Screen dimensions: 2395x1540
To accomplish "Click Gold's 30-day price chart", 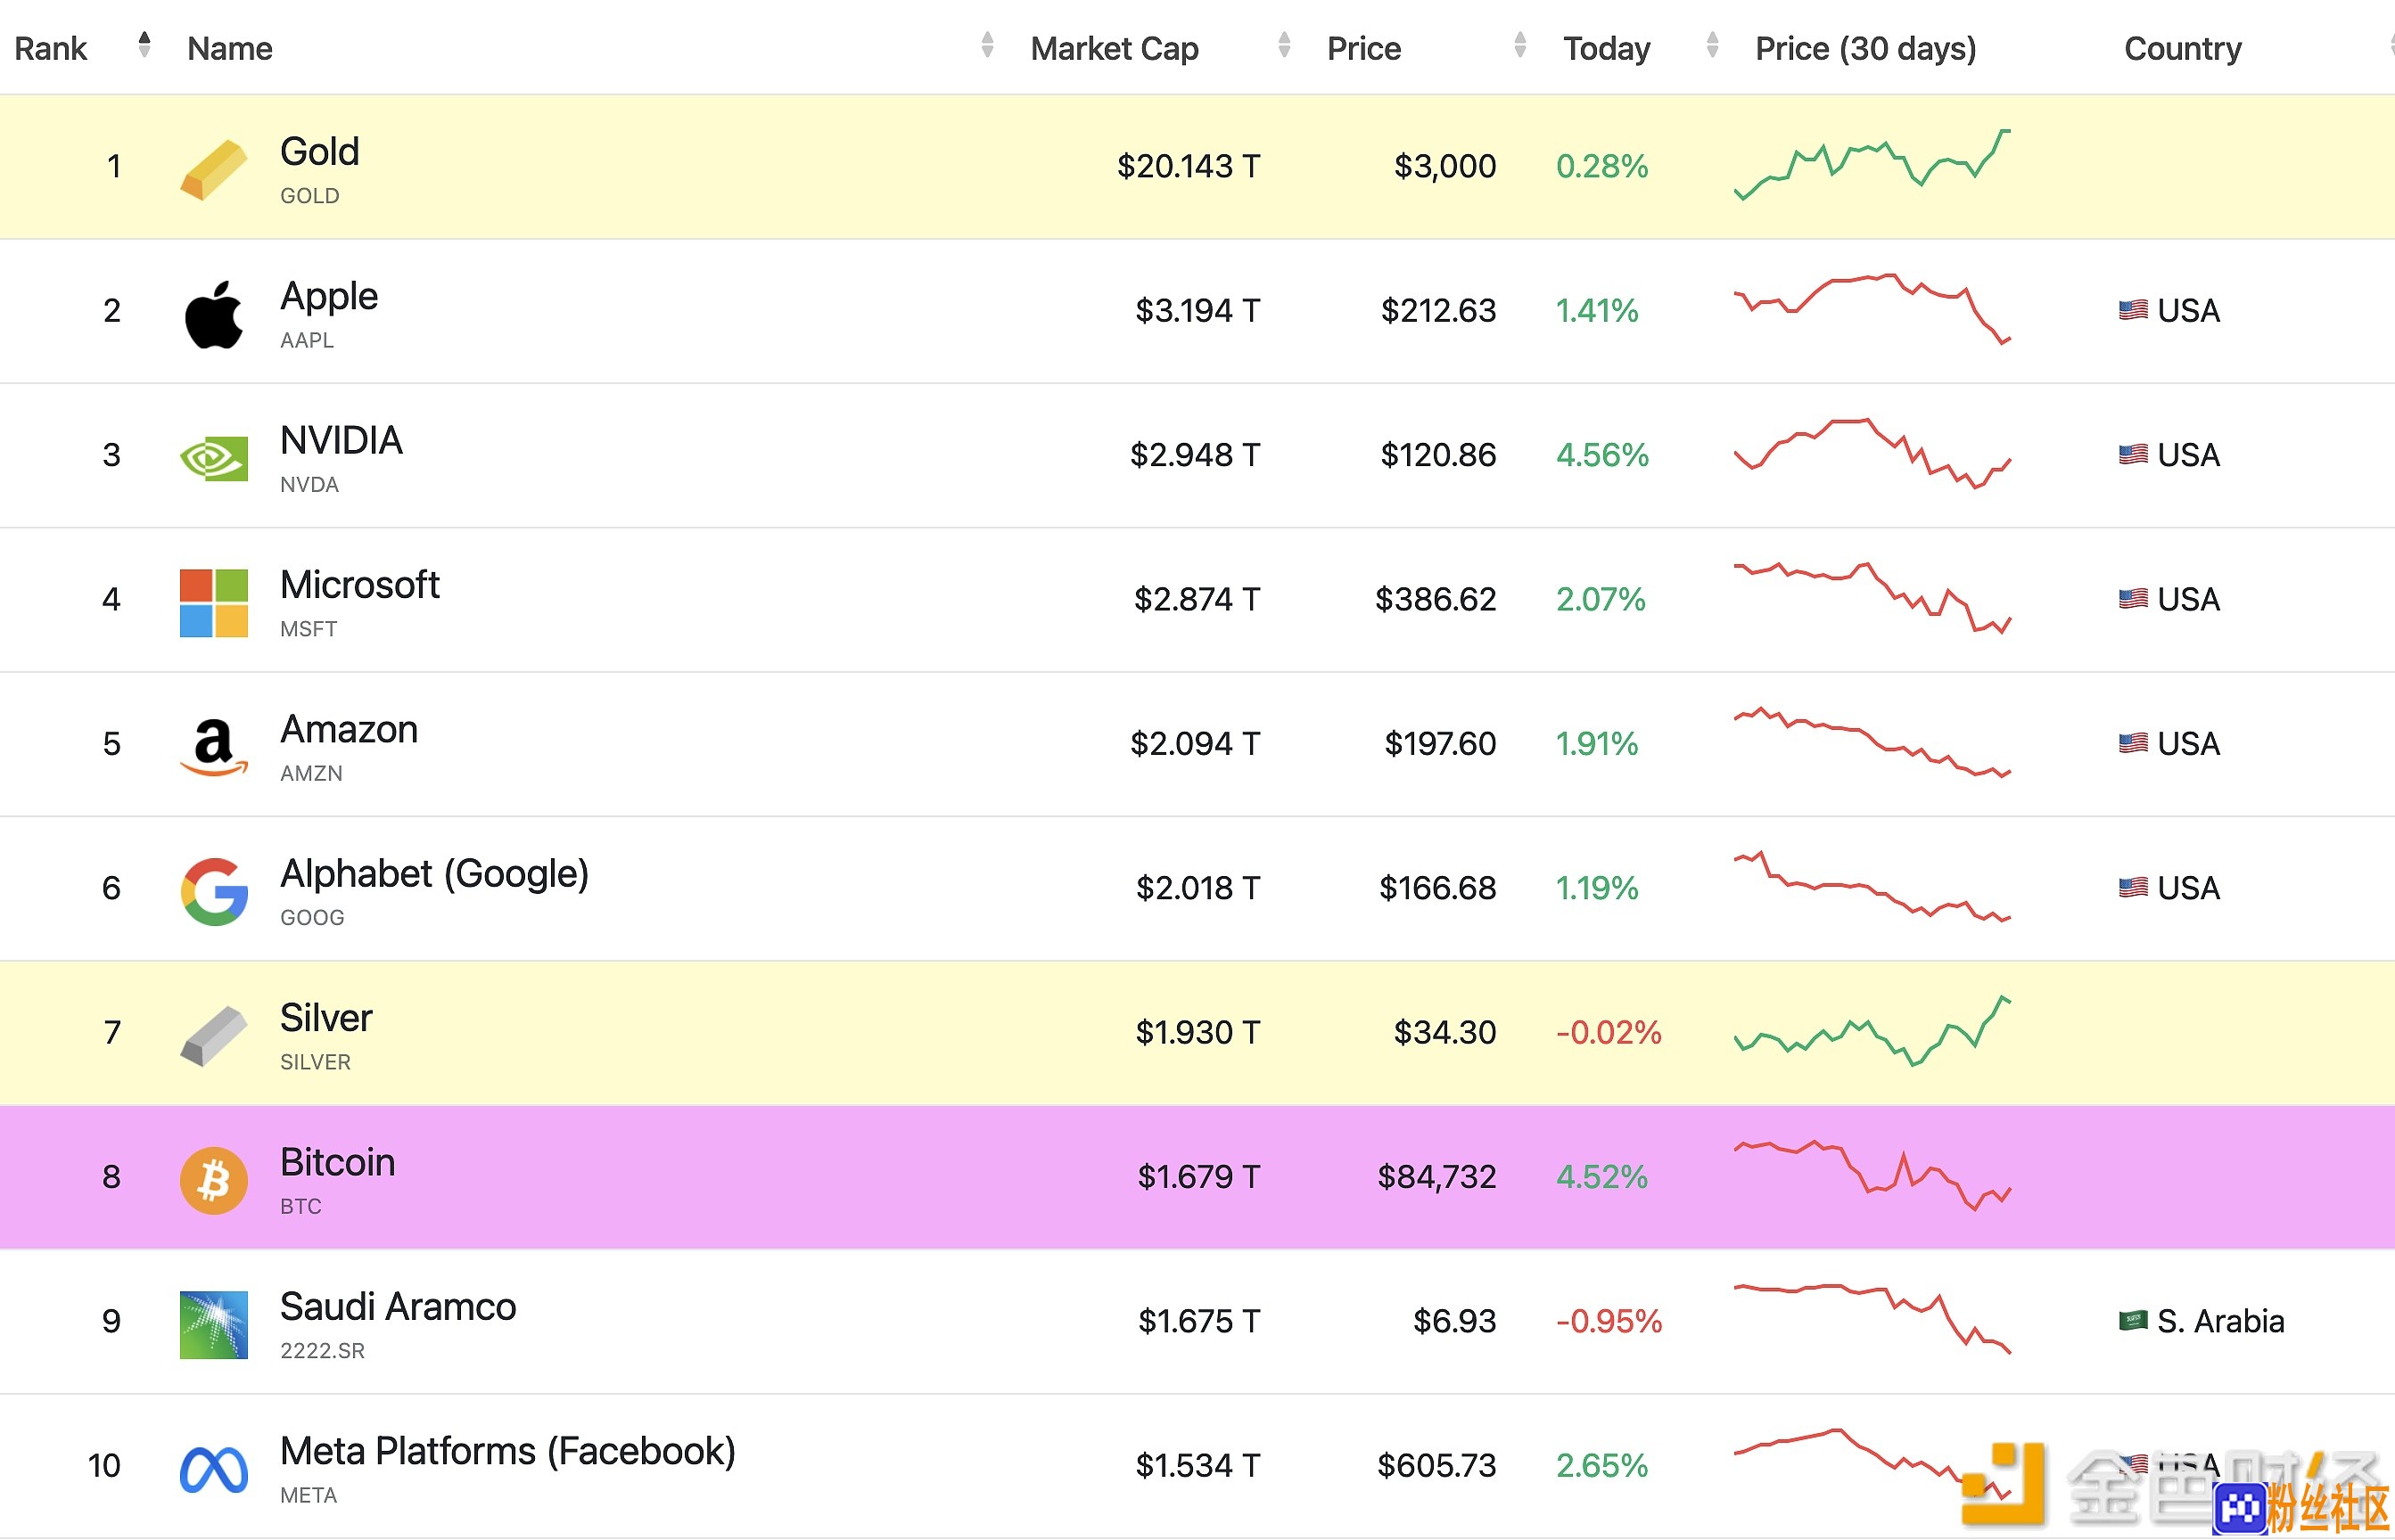I will (x=1871, y=165).
